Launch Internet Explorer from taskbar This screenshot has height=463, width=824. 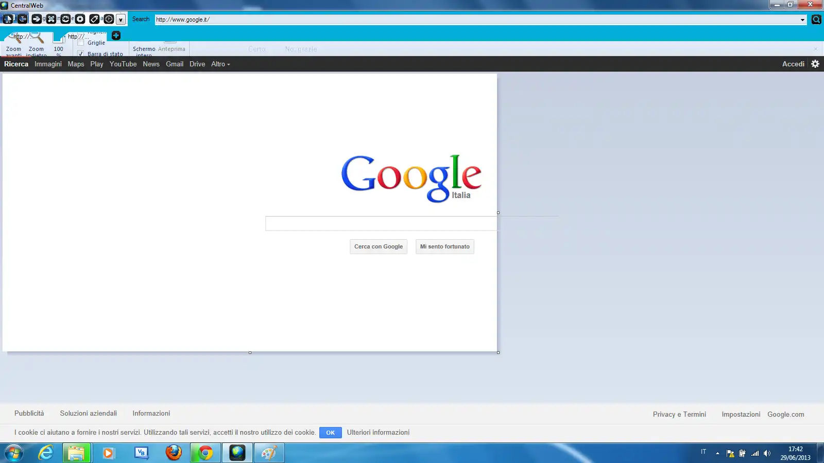[x=46, y=453]
